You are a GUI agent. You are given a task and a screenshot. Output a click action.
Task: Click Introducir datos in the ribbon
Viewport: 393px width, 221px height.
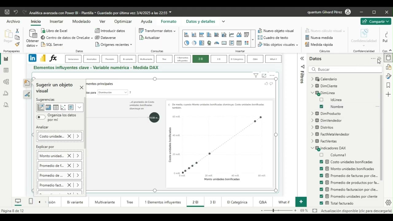tap(110, 31)
